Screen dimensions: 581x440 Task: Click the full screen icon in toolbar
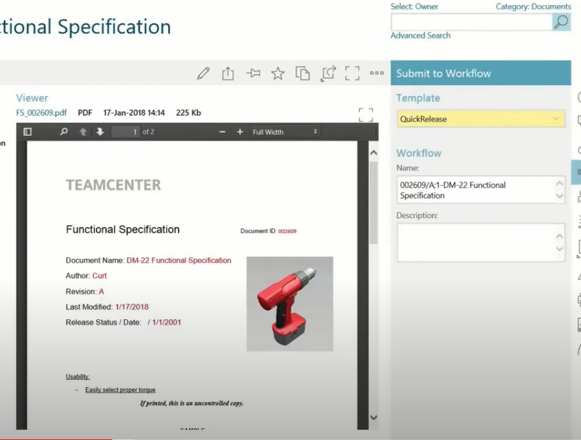tap(352, 73)
